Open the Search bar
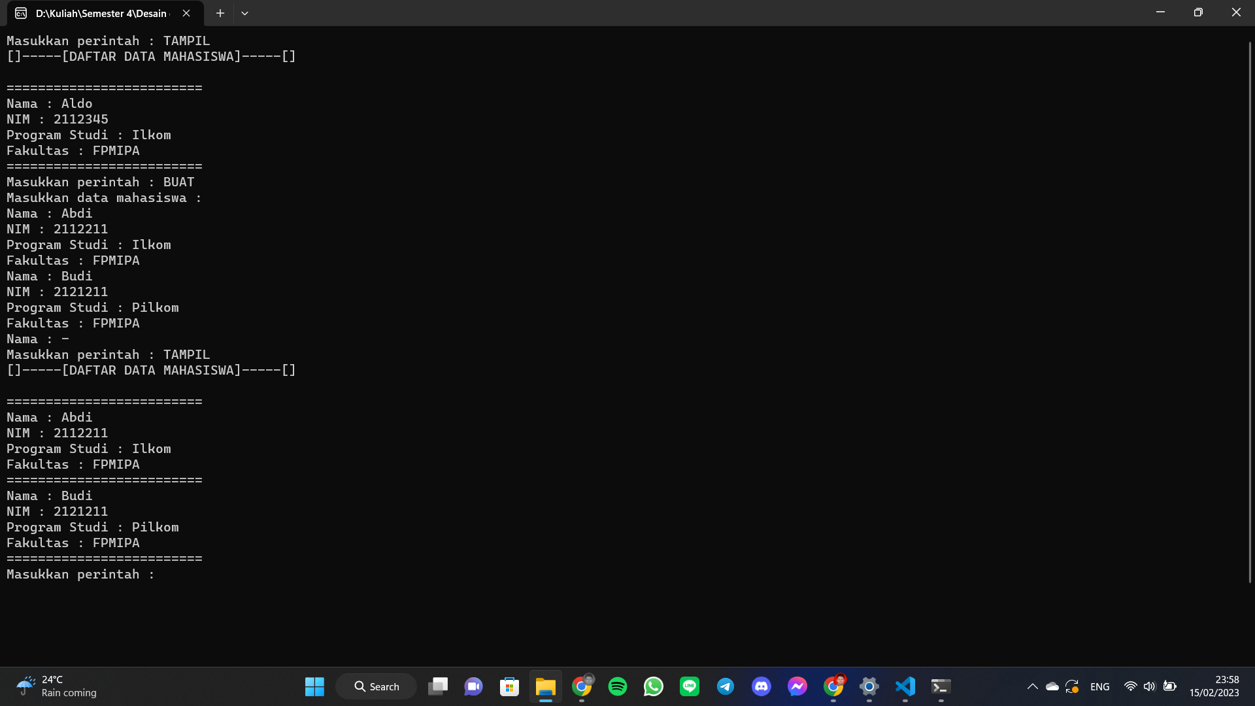Viewport: 1255px width, 706px height. (x=376, y=686)
